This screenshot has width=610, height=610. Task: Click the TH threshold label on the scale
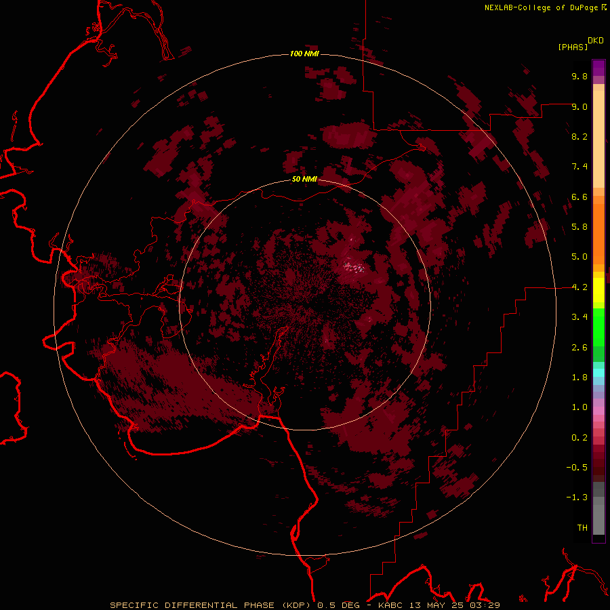(582, 528)
